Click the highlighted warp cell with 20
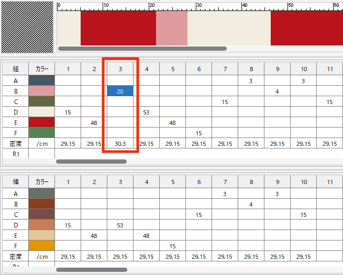The height and width of the screenshot is (275, 343). click(120, 91)
